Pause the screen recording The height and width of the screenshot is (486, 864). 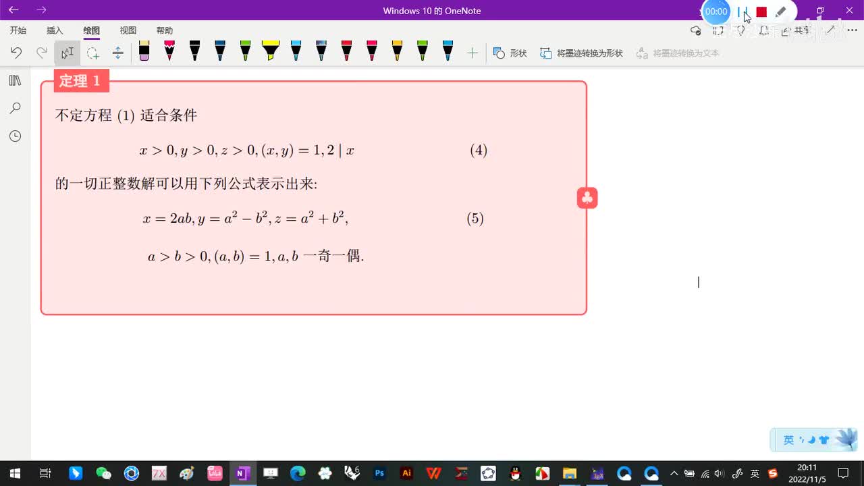(742, 11)
